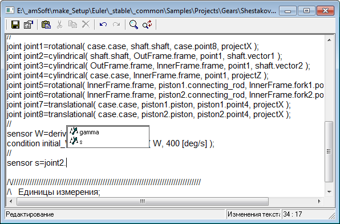This screenshot has width=340, height=224.
Task: Click the Undo arrow icon
Action: point(103,25)
